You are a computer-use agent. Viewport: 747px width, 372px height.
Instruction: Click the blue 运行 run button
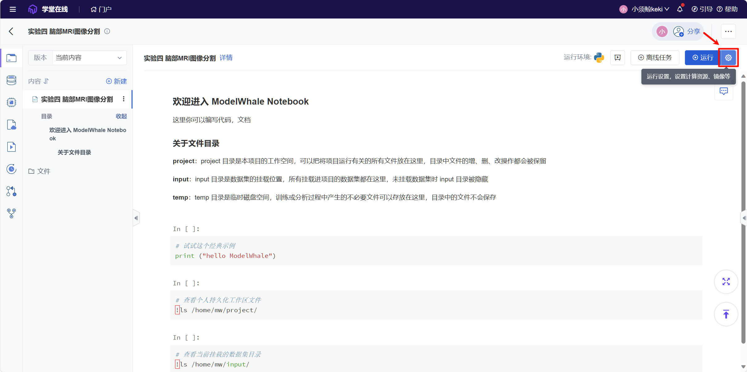[x=703, y=58]
